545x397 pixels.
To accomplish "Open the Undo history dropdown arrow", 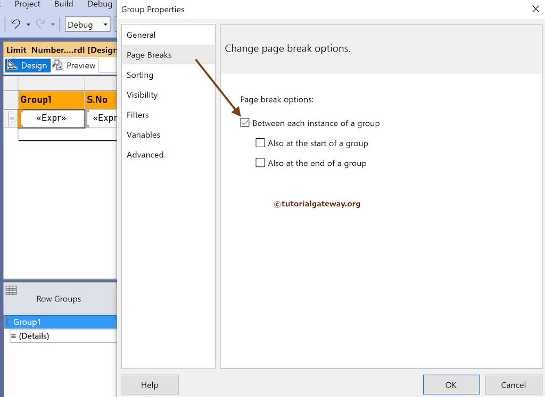I will 29,24.
